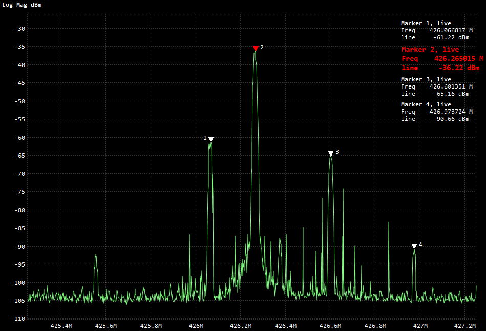
Task: Select the white Marker 1 triangle
Action: 210,139
